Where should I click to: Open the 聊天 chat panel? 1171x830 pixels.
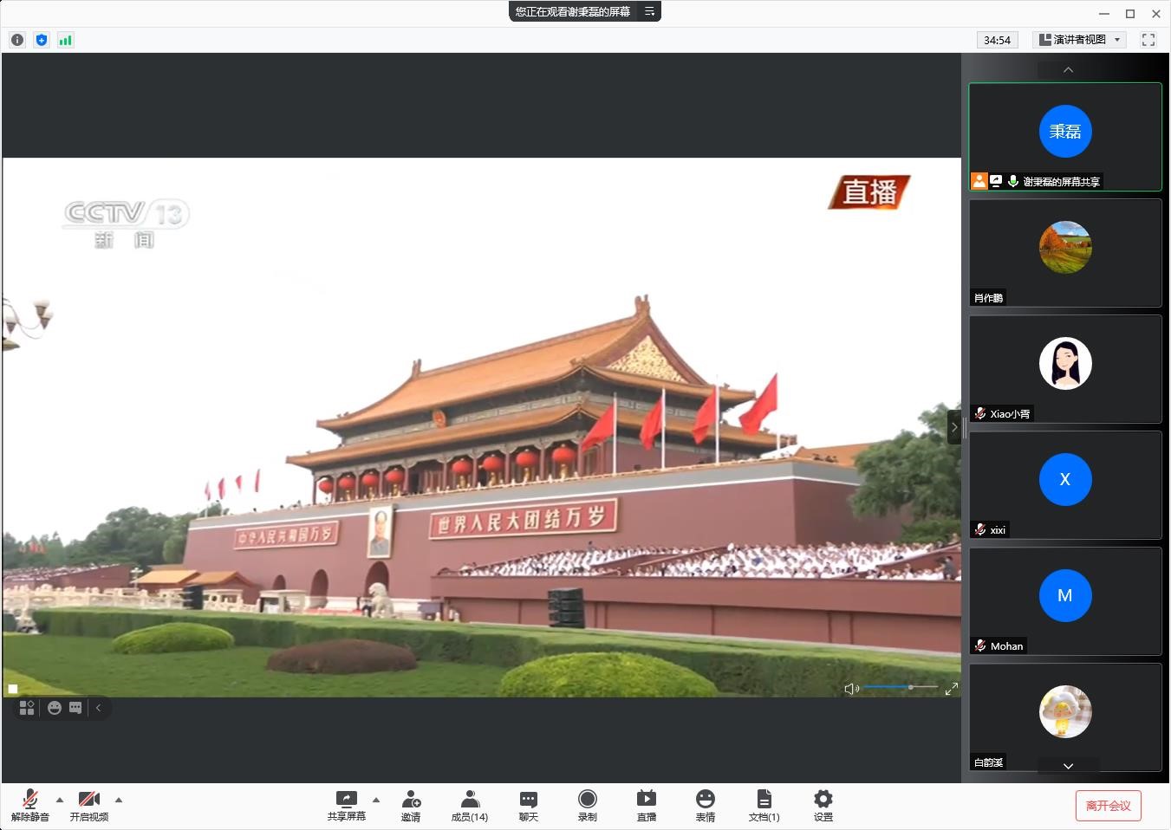(x=528, y=805)
